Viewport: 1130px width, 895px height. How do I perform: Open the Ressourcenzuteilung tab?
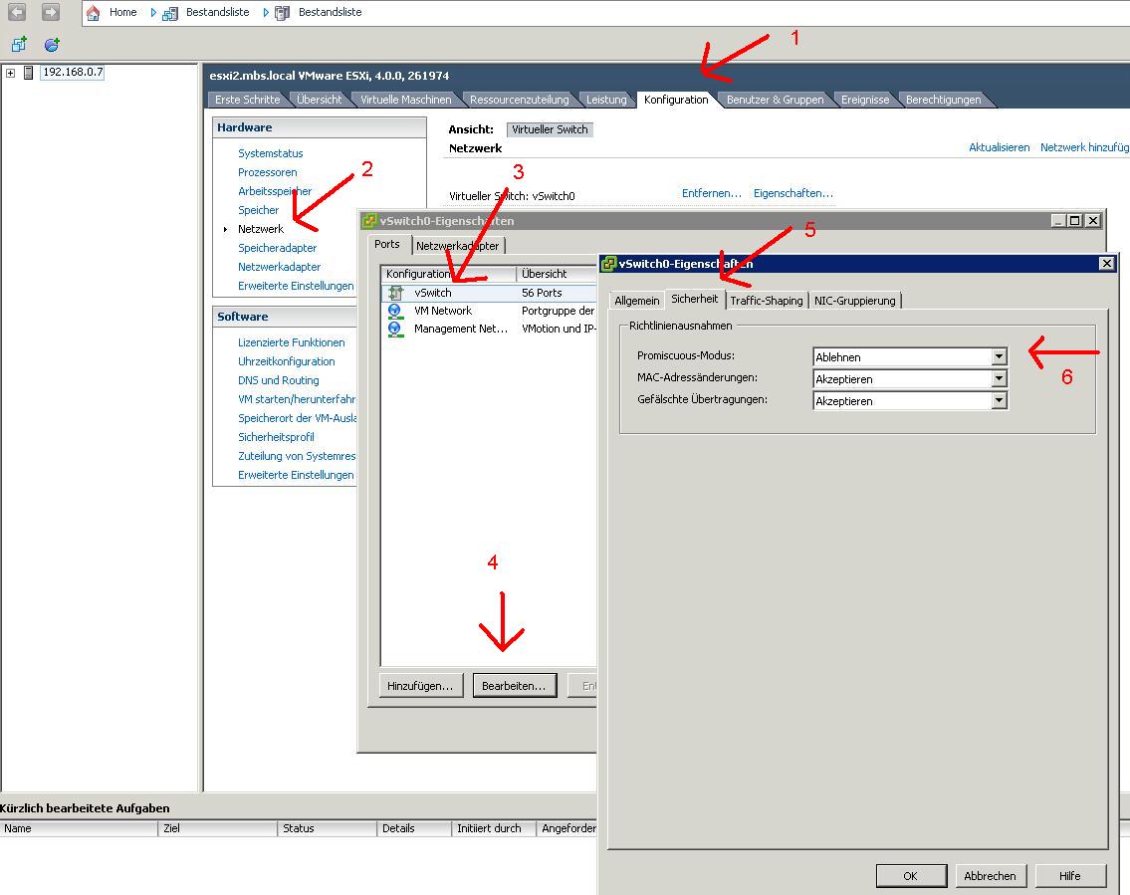[x=519, y=100]
